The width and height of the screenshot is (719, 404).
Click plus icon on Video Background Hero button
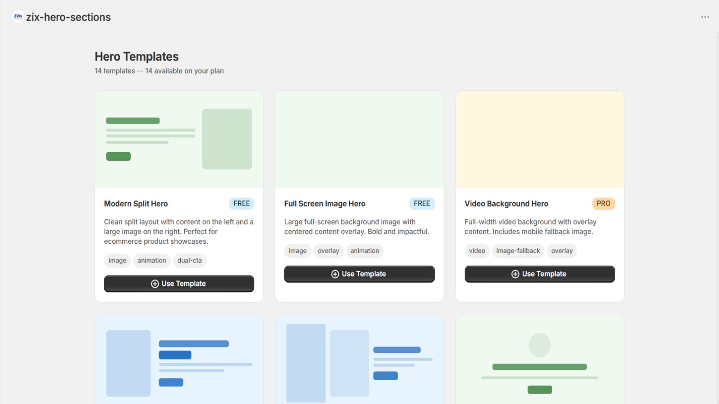tap(515, 274)
